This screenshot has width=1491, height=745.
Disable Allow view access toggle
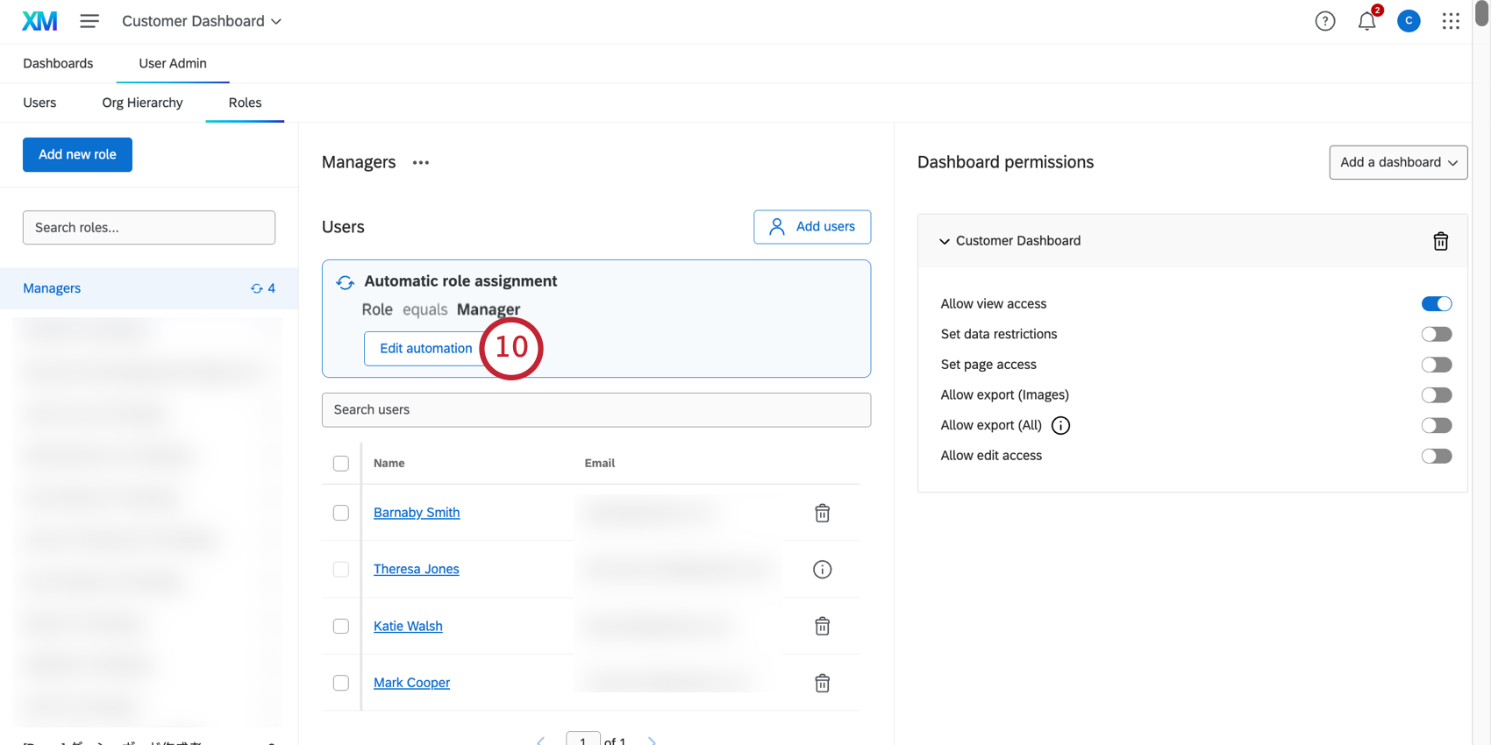[1437, 304]
